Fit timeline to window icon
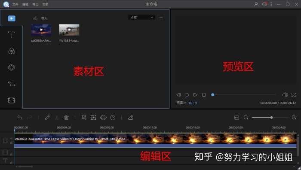The width and height of the screenshot is (301, 170). pyautogui.click(x=236, y=118)
